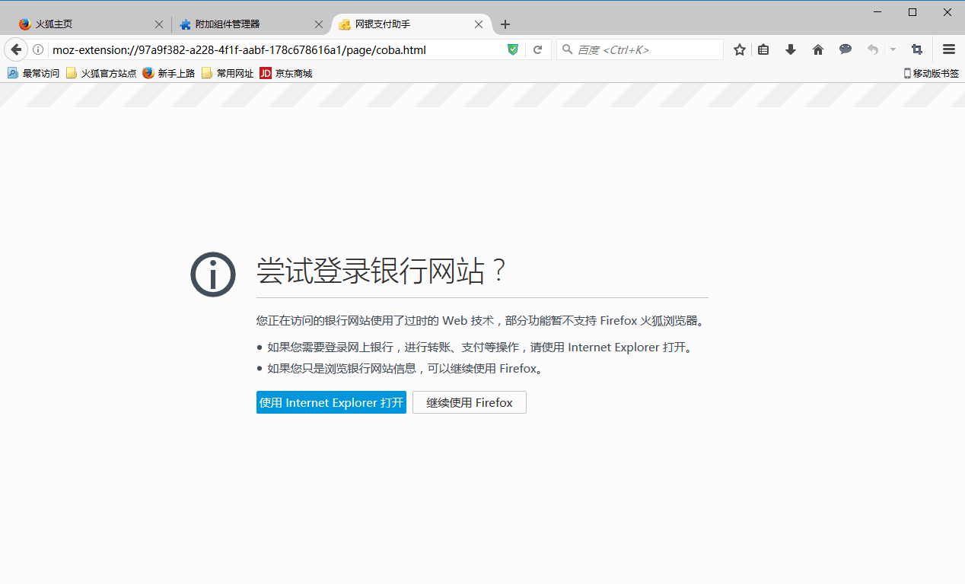Click 使用 Internet Explorer 打开 button
This screenshot has height=584, width=965.
coord(331,402)
